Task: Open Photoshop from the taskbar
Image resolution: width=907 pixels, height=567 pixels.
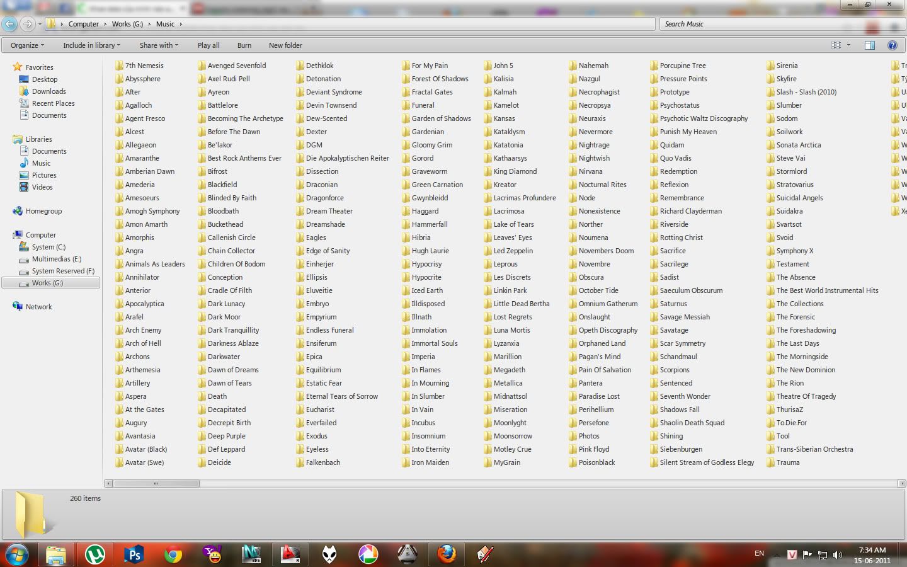Action: coord(134,554)
